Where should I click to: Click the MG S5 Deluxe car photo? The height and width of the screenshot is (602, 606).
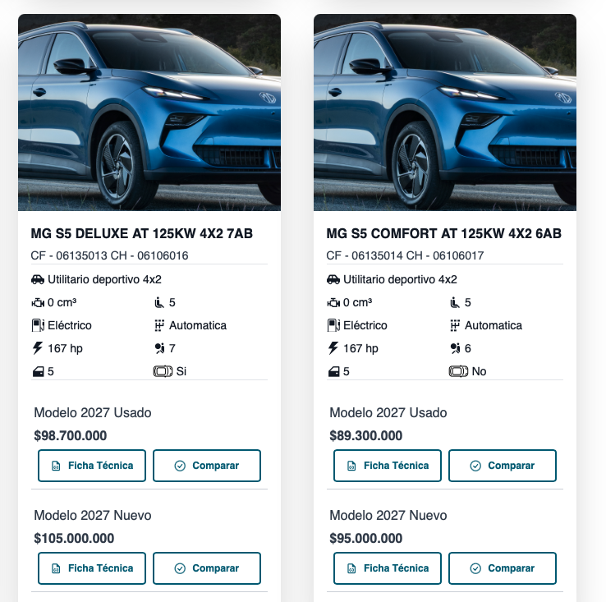(x=149, y=113)
